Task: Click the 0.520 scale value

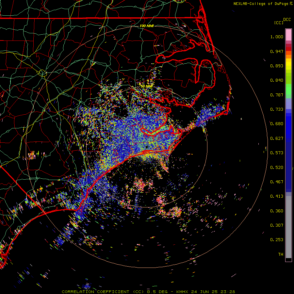Action: (277, 168)
